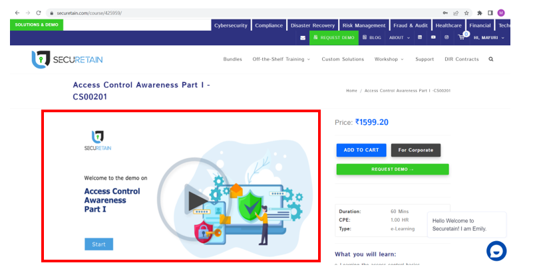Open the shopping cart icon
Viewport: 543px width, 267px height.
(462, 37)
